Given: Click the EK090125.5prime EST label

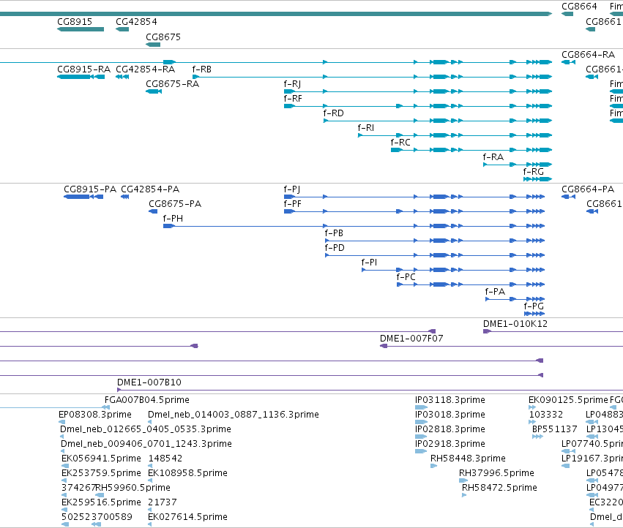Looking at the screenshot, I should pyautogui.click(x=568, y=400).
